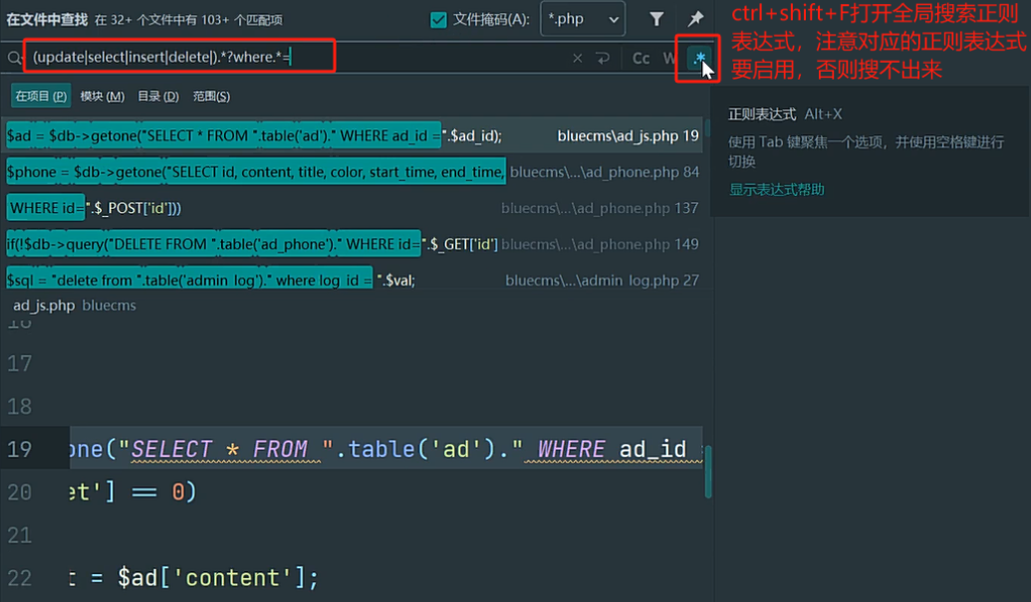Toggle the regex search option
This screenshot has width=1031, height=602.
699,58
